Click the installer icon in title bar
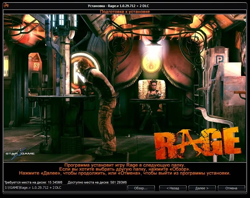This screenshot has width=250, height=198. (x=6, y=6)
